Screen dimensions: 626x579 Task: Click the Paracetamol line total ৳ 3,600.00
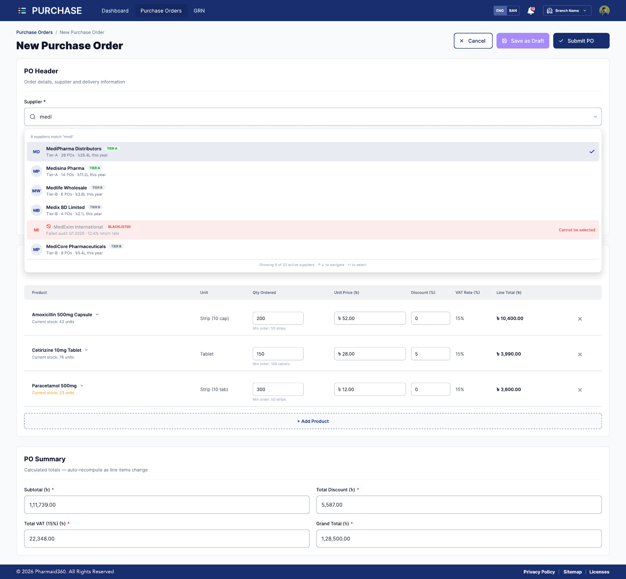[x=509, y=390]
